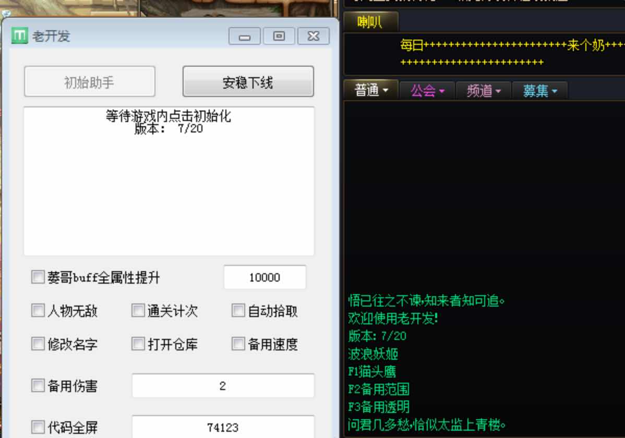Click the chat line 欢迎使用老开发!
625x438 pixels.
click(x=393, y=318)
